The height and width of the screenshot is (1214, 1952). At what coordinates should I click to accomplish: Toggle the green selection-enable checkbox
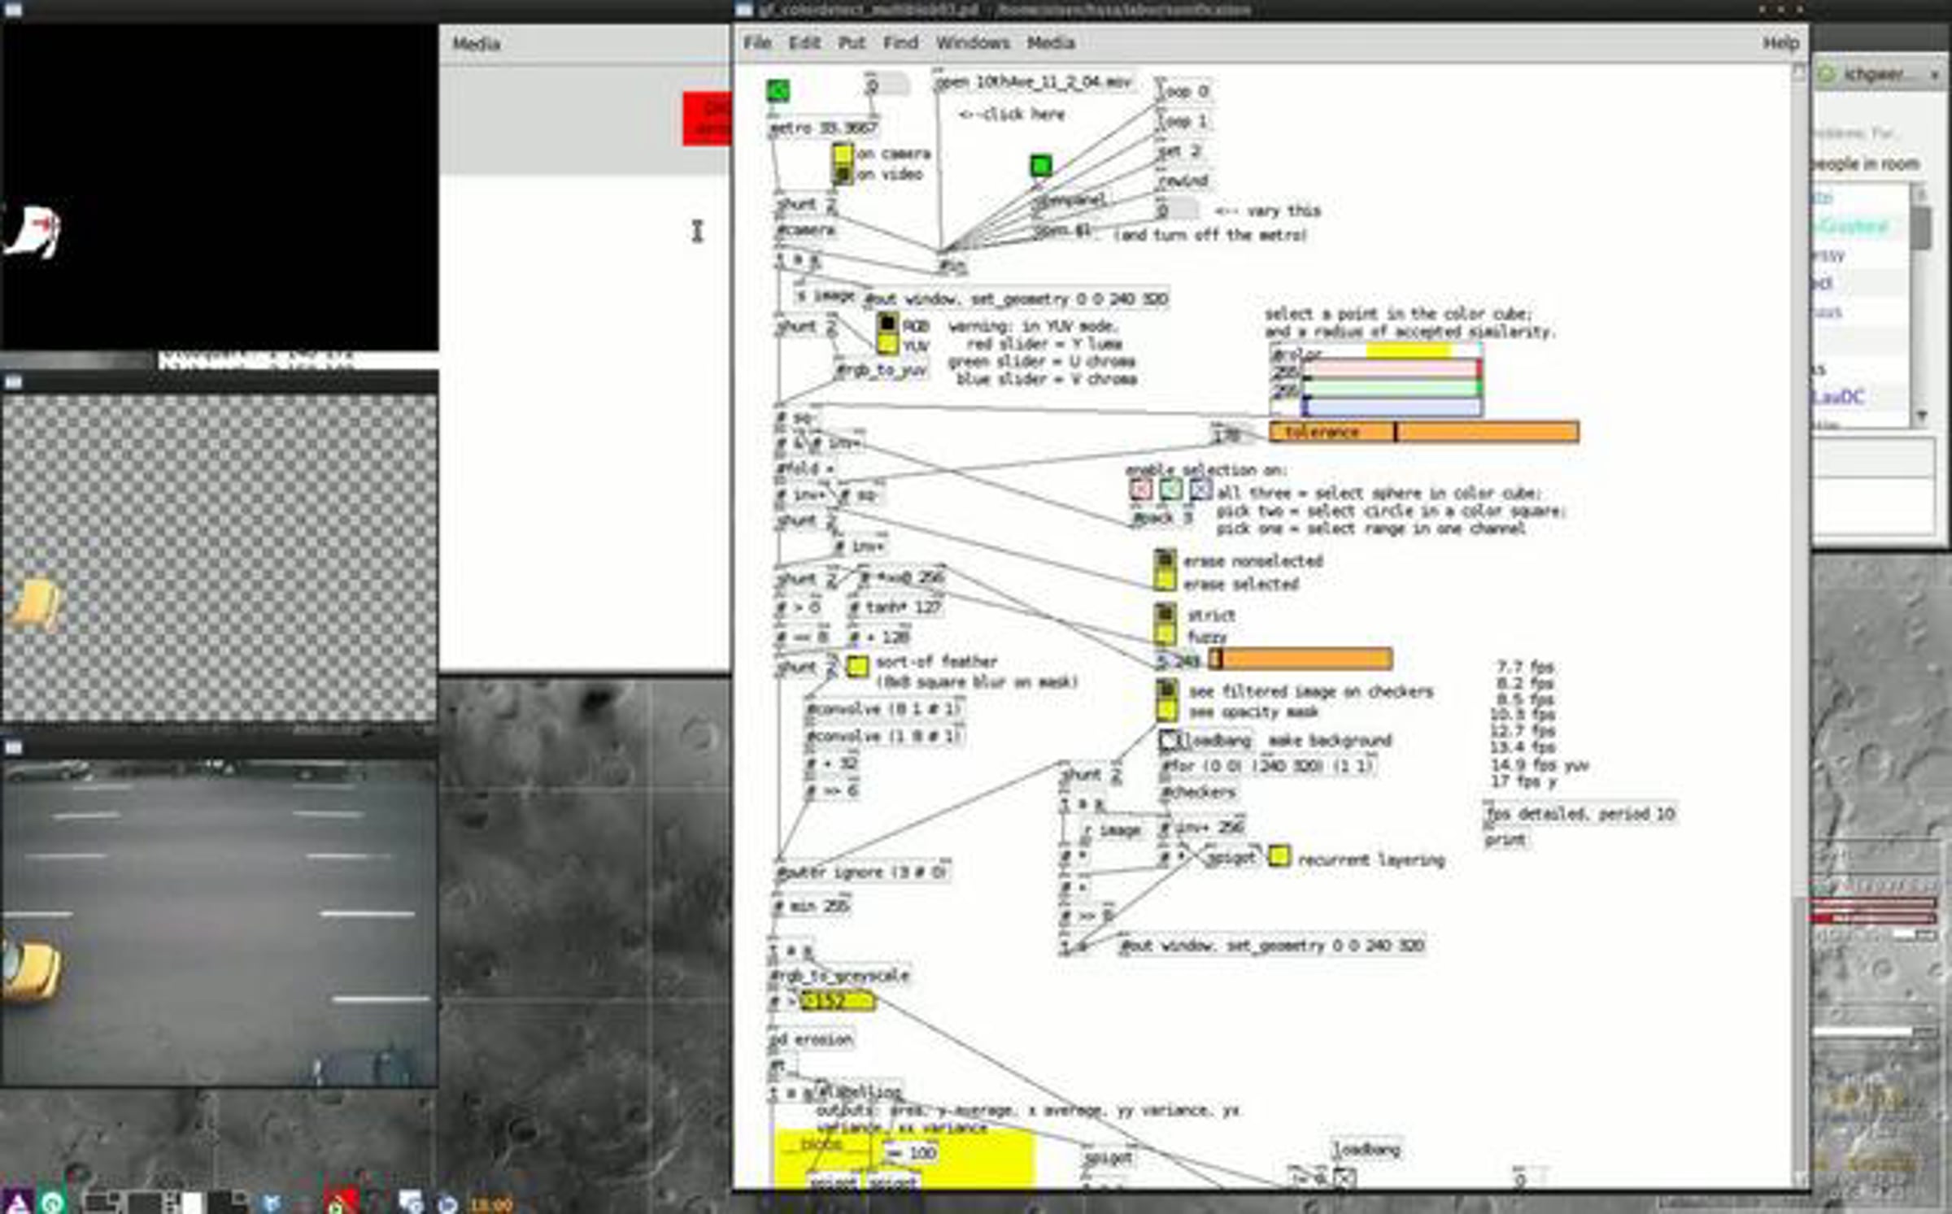tap(1170, 490)
